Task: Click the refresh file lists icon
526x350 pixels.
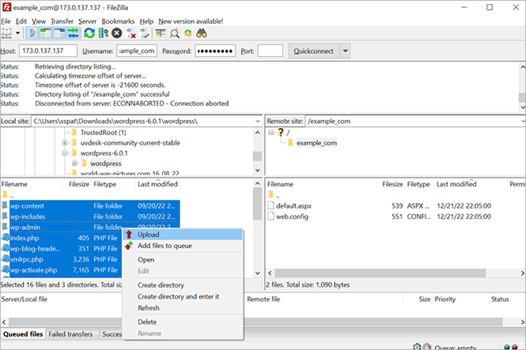Action: 89,33
